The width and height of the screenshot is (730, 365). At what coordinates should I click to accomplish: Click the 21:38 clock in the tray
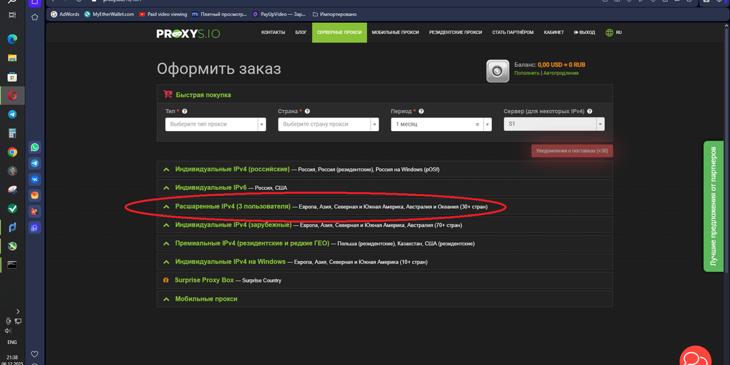(x=12, y=358)
